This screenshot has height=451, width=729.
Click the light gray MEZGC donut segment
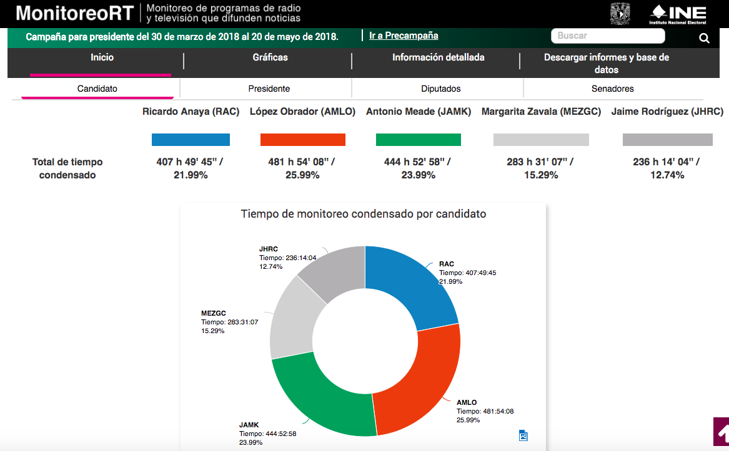293,321
